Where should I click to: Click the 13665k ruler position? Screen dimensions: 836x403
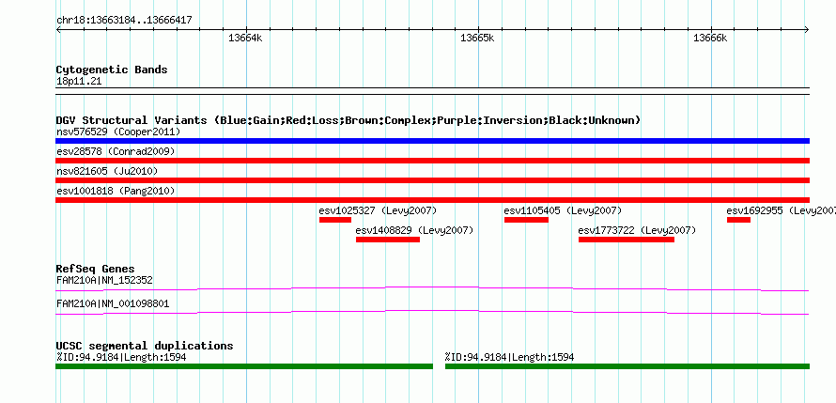click(x=478, y=38)
